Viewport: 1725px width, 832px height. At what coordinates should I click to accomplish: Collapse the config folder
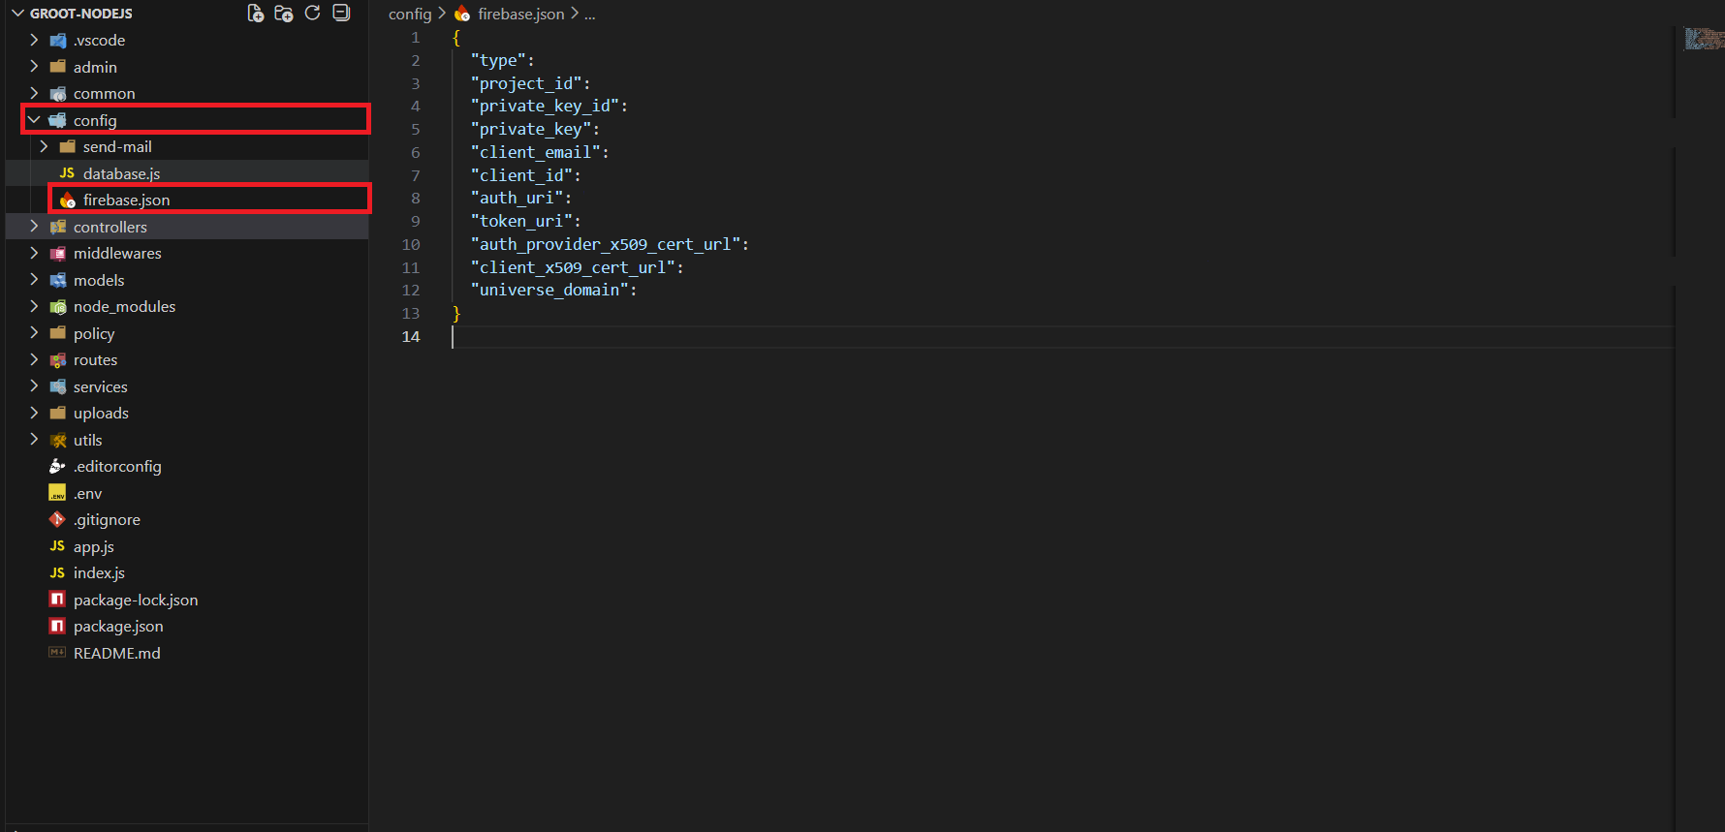(x=34, y=120)
